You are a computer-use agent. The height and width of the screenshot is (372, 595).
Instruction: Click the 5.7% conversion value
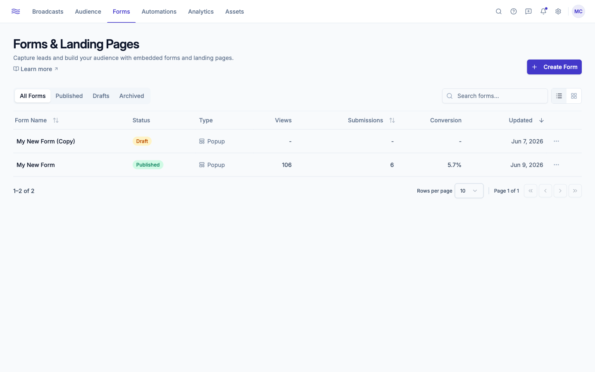pos(455,165)
